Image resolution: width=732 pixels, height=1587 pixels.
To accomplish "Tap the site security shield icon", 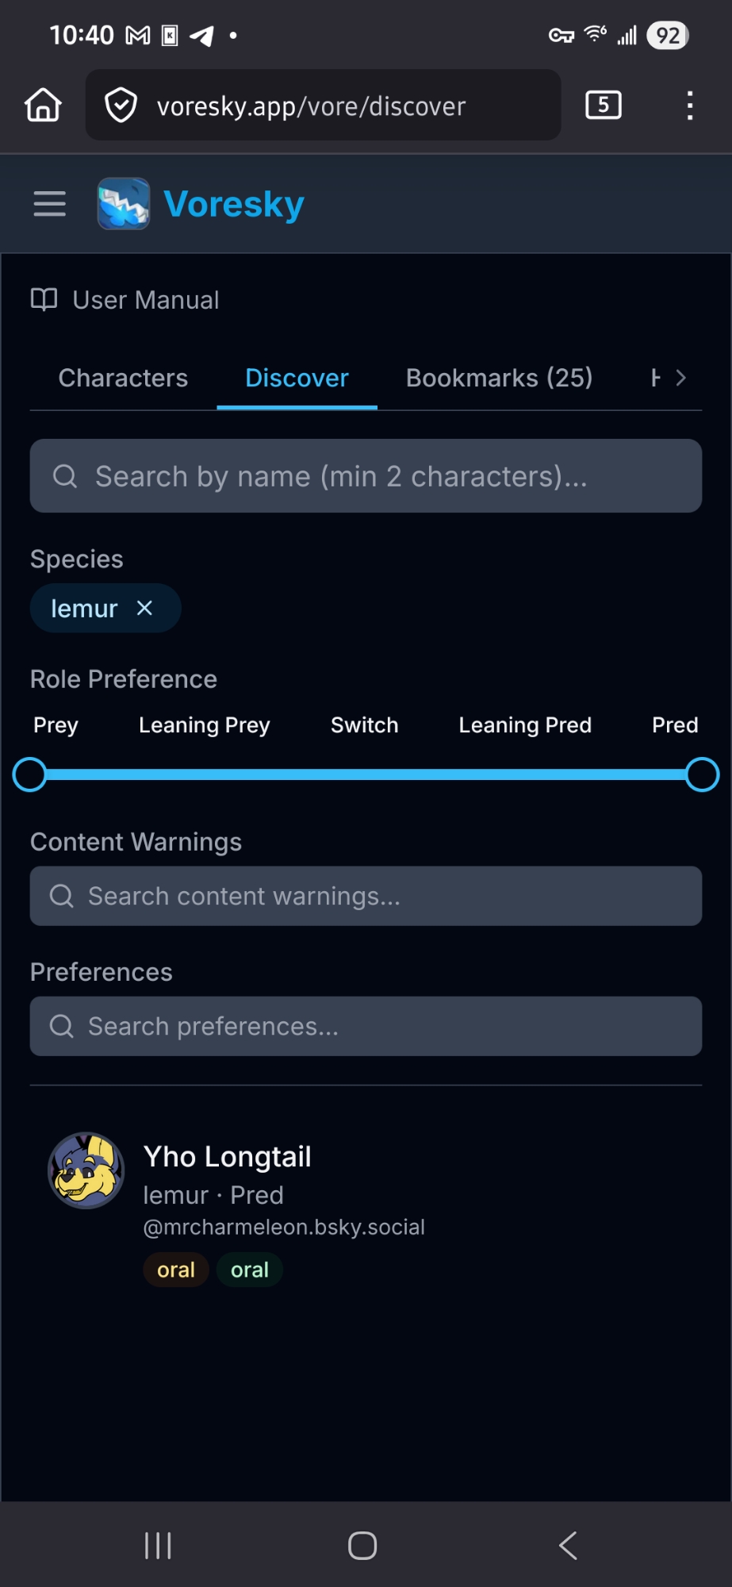I will click(121, 106).
